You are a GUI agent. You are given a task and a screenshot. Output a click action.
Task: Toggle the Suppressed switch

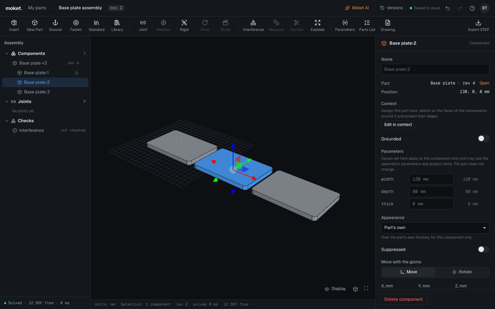tap(483, 249)
